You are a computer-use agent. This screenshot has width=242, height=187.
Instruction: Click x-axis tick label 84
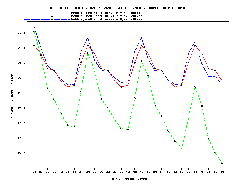pos(222,172)
